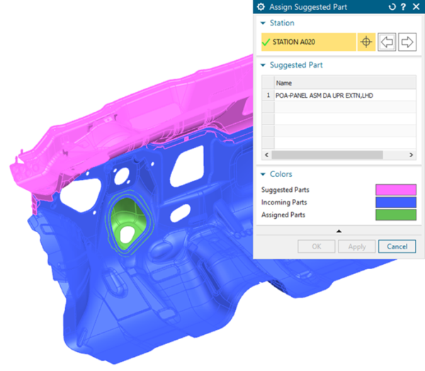Collapse the Suggested Part section

[263, 65]
